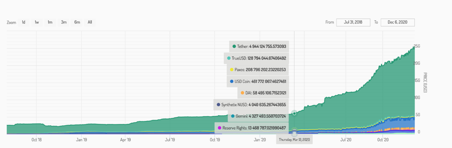Click the Gemini color dot
Screen dimensions: 452x148
click(233, 116)
